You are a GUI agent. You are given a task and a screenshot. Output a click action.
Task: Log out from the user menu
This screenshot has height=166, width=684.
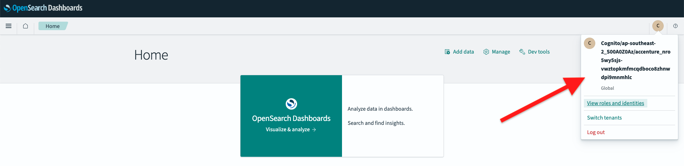tap(596, 132)
